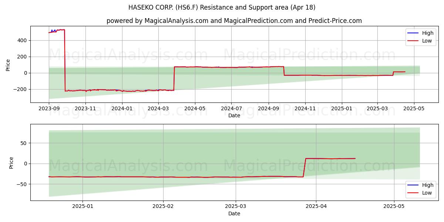Click the '2024-05' x-axis label in the top chart
444x222 pixels.
click(x=195, y=109)
